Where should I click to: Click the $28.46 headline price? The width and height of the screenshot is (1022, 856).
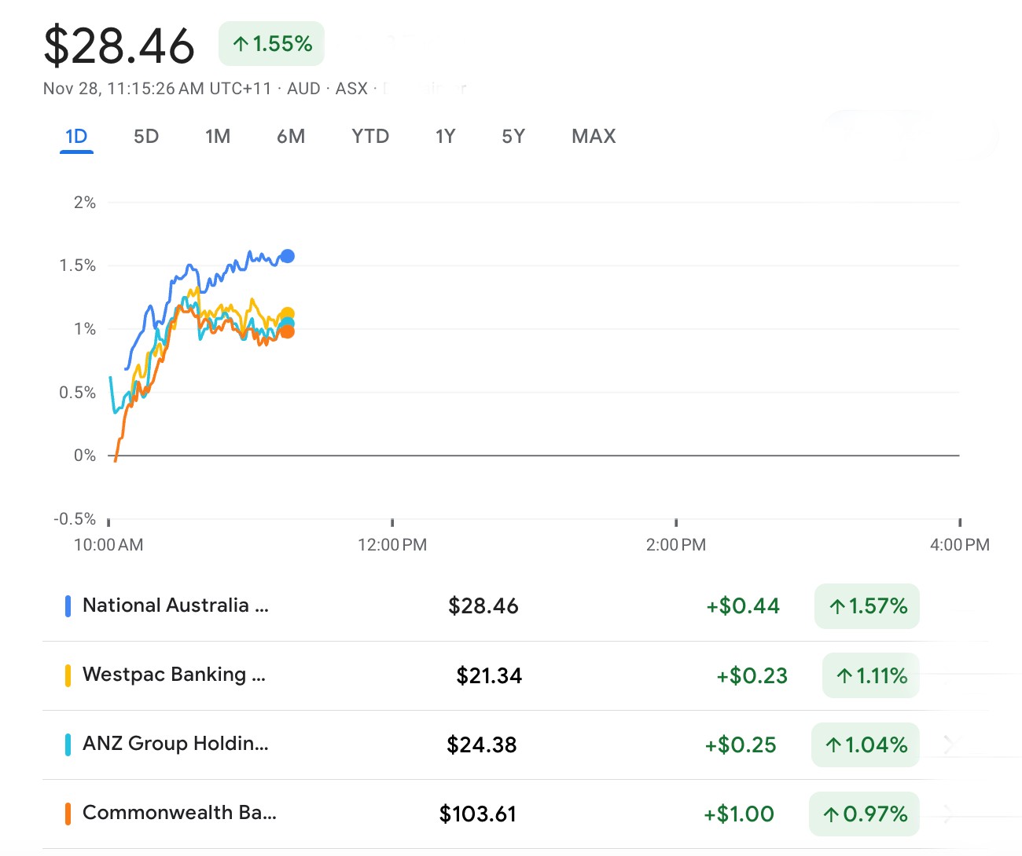[x=119, y=45]
